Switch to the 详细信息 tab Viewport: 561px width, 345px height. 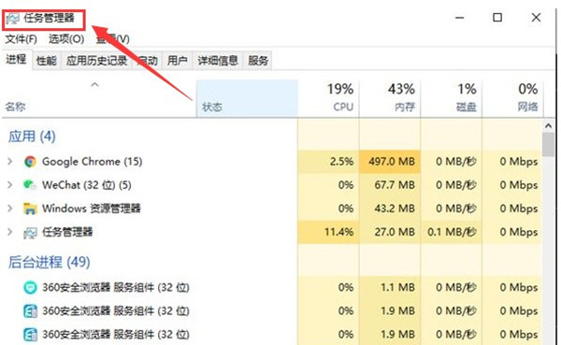click(x=218, y=61)
